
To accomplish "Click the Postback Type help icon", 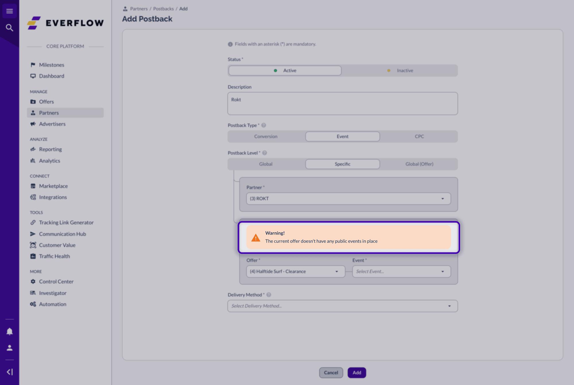I will click(x=263, y=125).
